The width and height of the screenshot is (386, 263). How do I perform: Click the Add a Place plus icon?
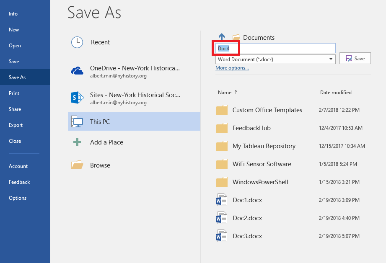77,142
